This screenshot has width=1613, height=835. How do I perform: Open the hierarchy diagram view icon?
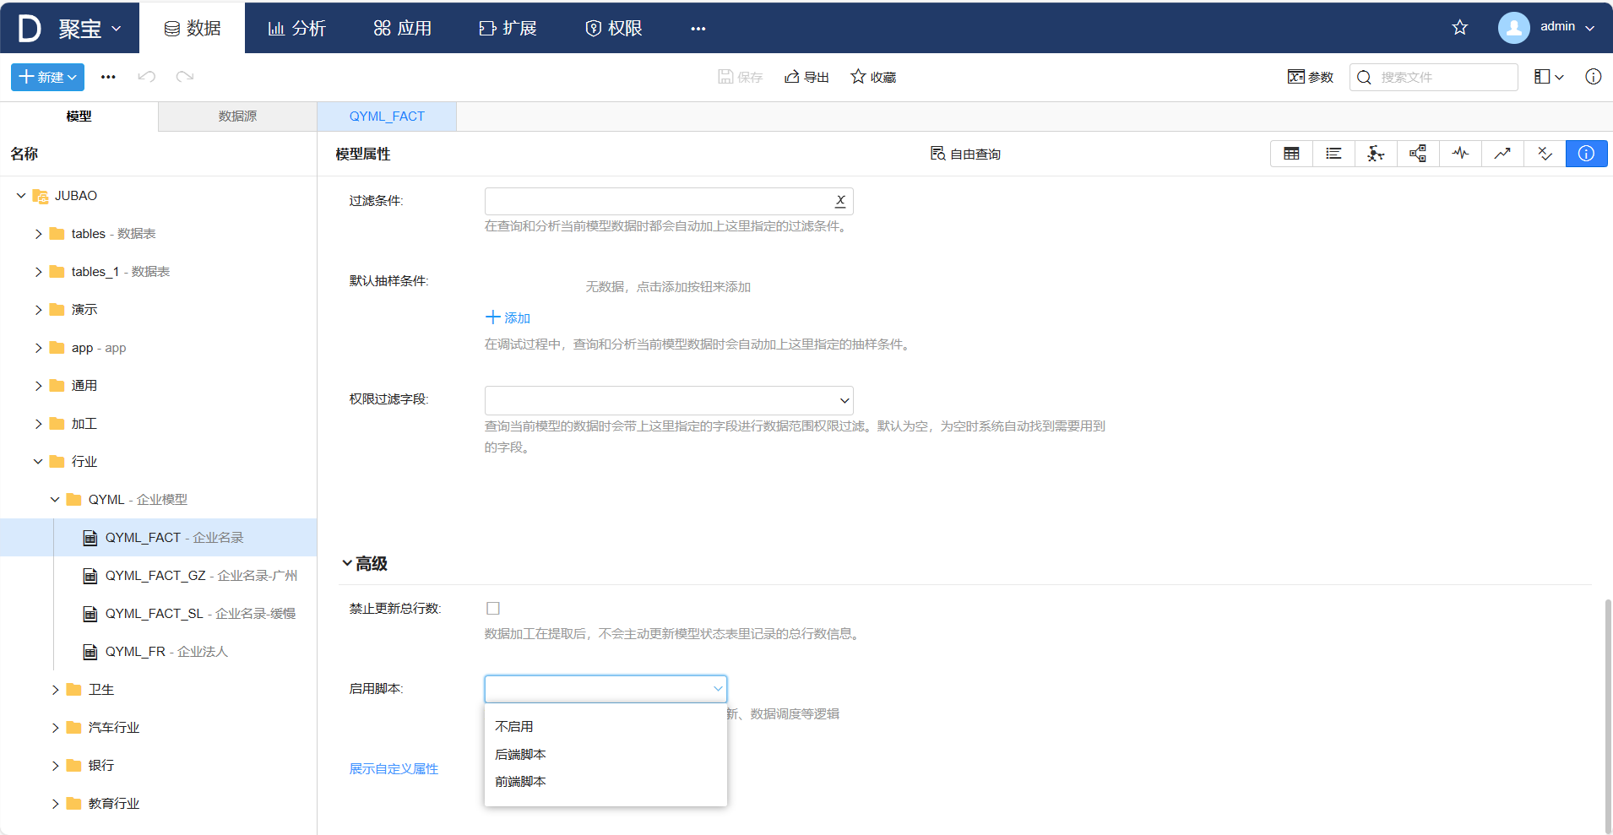click(1418, 154)
